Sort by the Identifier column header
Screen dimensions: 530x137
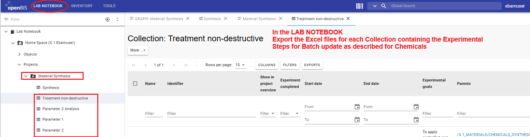coord(175,83)
